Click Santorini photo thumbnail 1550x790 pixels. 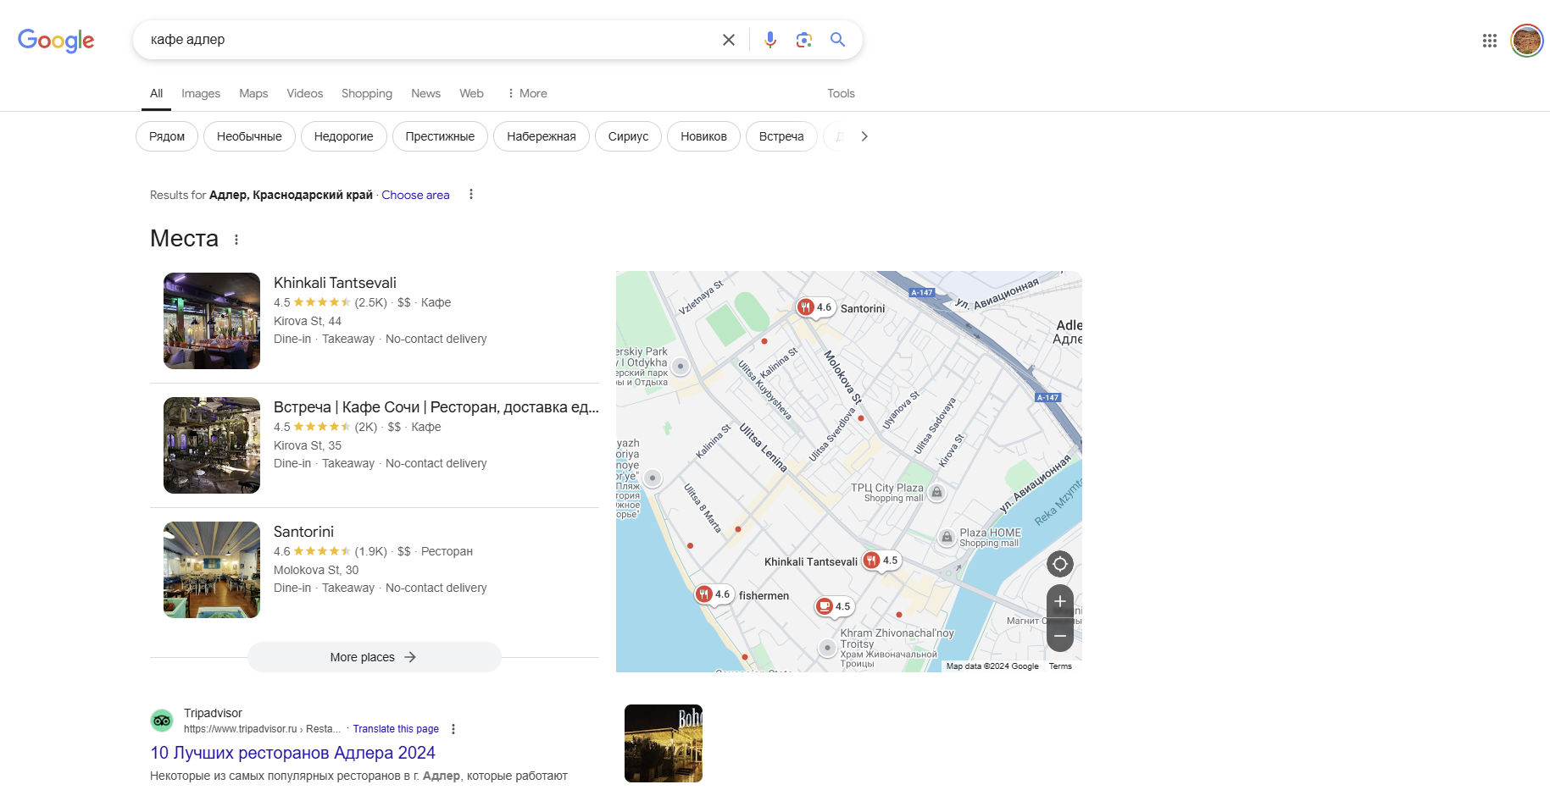point(212,570)
